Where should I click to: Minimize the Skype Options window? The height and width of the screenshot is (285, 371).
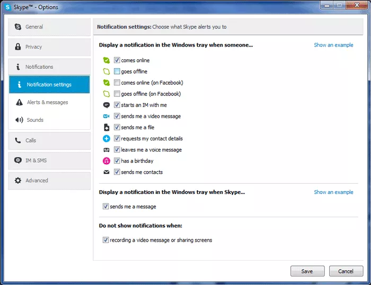point(327,5)
